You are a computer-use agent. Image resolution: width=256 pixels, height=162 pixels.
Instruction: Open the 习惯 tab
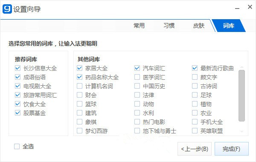tap(169, 26)
